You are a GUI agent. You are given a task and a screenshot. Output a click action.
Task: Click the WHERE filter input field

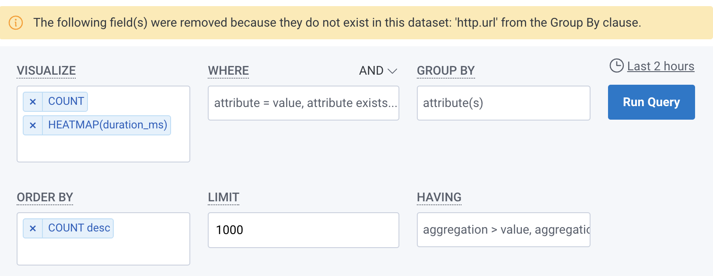[x=304, y=103]
